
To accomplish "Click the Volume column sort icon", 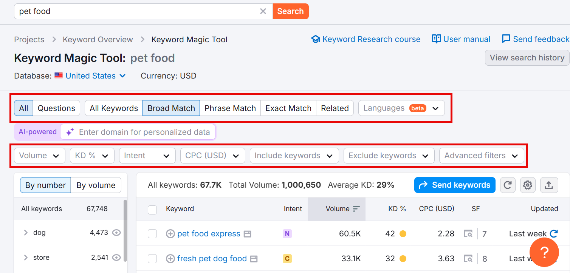I will point(356,209).
